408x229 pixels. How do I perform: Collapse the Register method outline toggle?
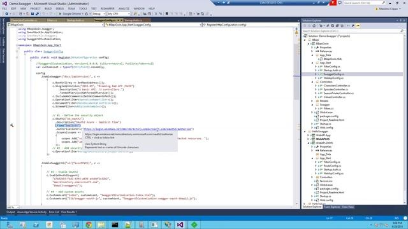(17, 58)
